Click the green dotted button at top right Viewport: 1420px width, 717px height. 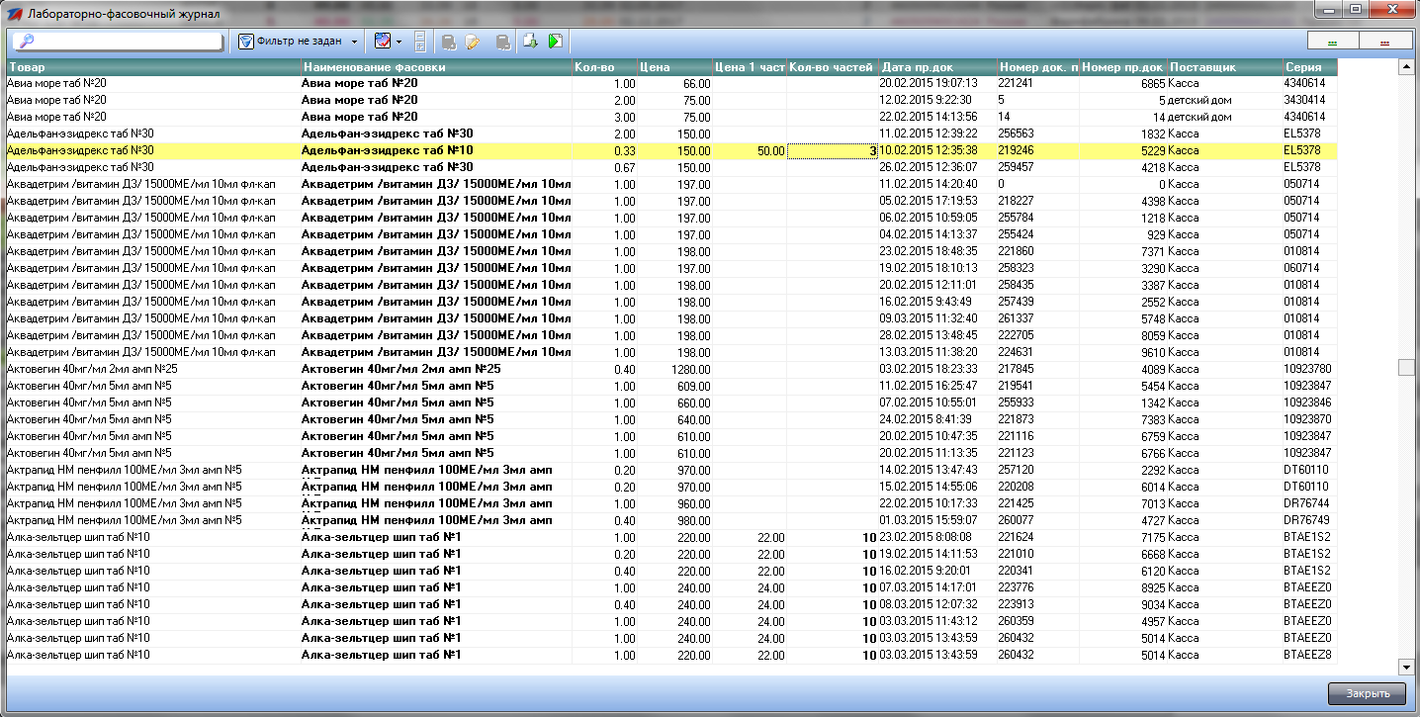pyautogui.click(x=1333, y=42)
